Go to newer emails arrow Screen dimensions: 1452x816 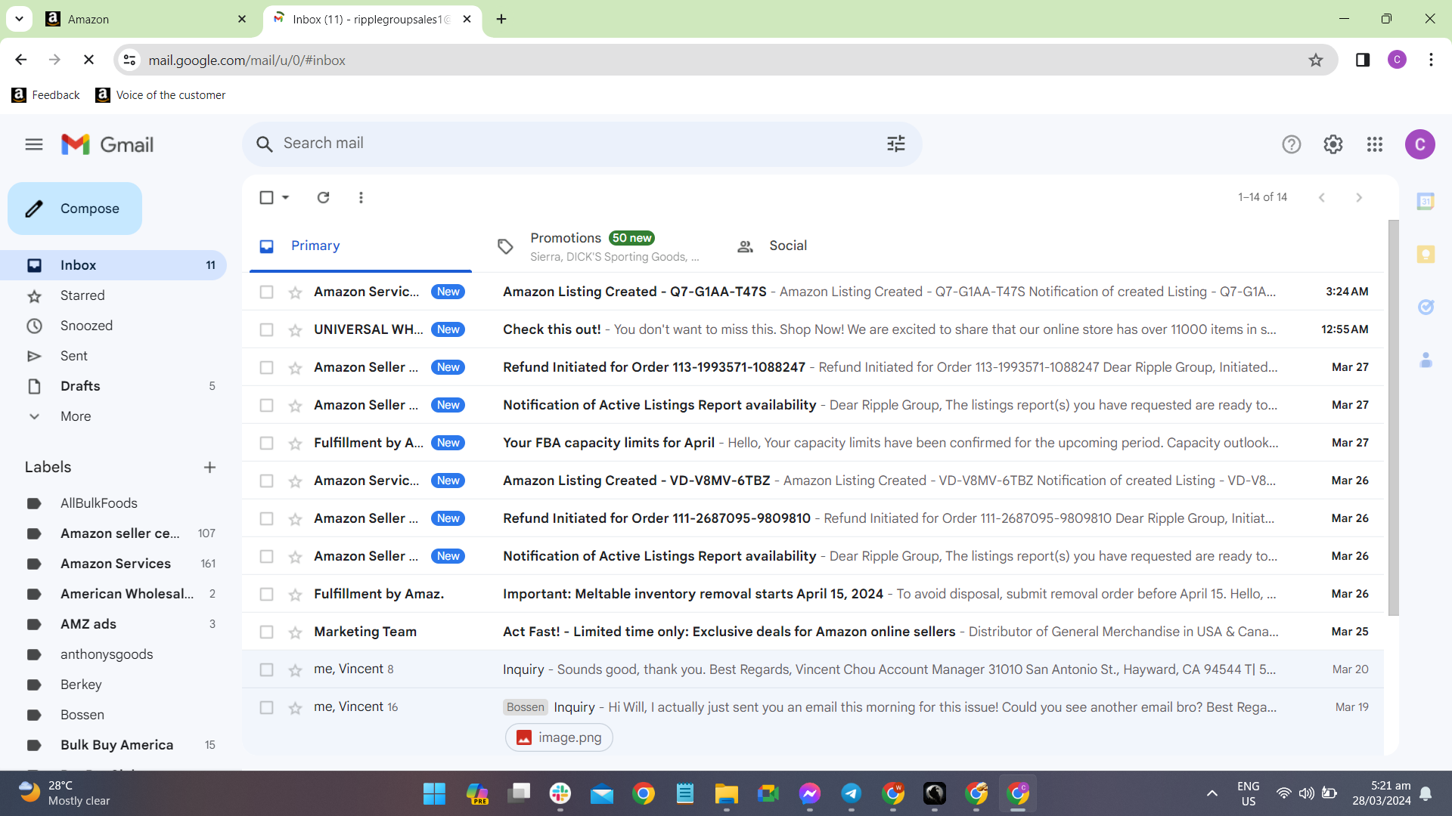coord(1321,197)
